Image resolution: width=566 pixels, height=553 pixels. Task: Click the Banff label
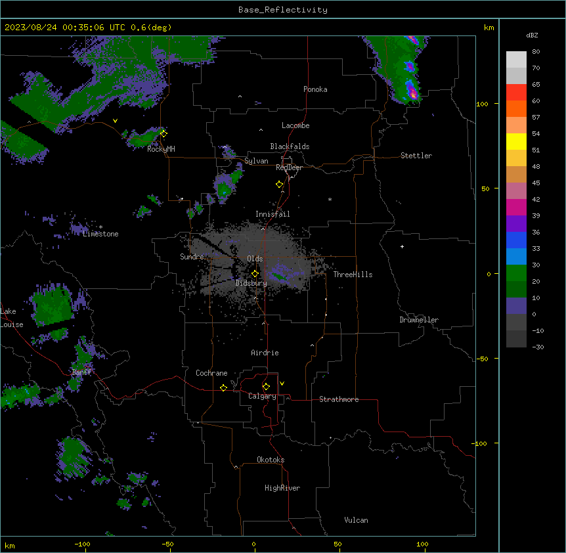(81, 372)
